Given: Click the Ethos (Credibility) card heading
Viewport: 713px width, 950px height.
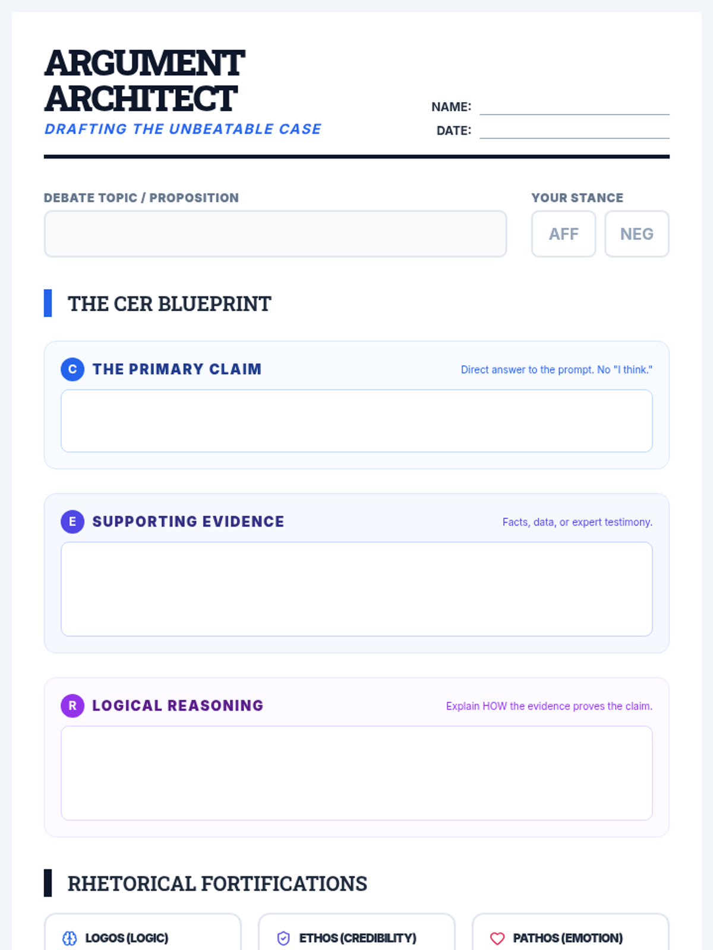Looking at the screenshot, I should point(358,938).
